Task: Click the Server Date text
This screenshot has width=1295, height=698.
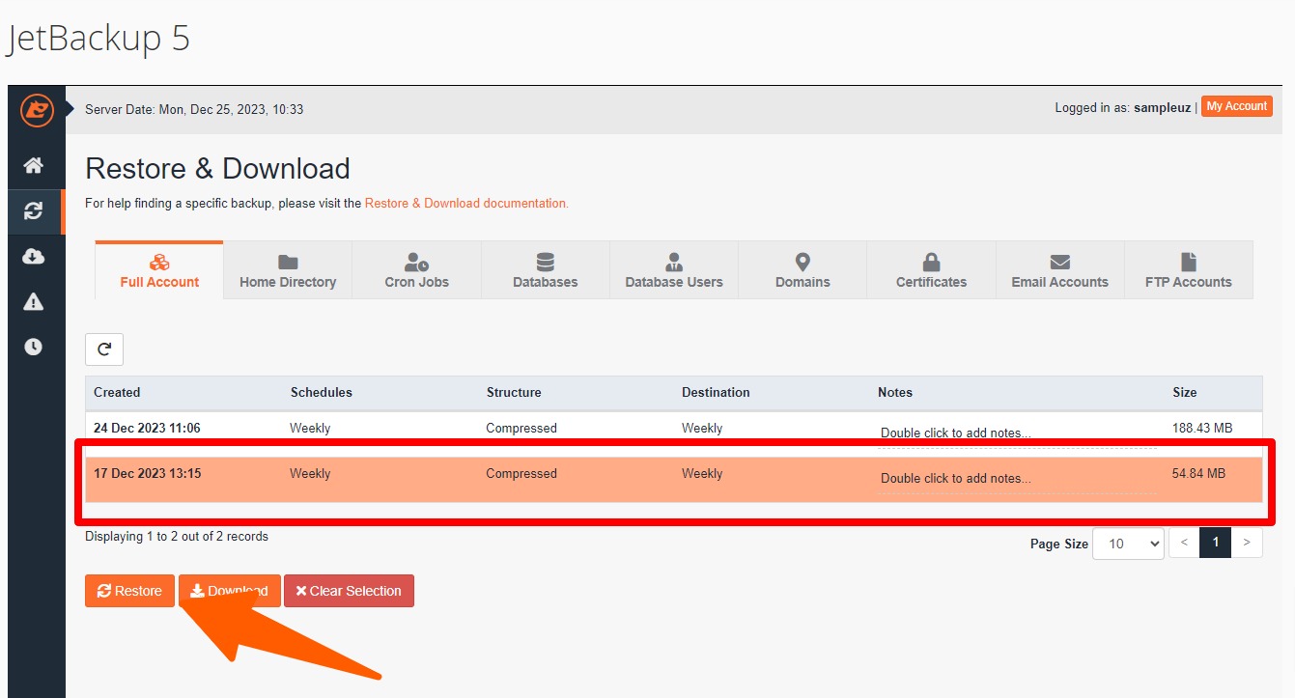Action: pyautogui.click(x=194, y=109)
